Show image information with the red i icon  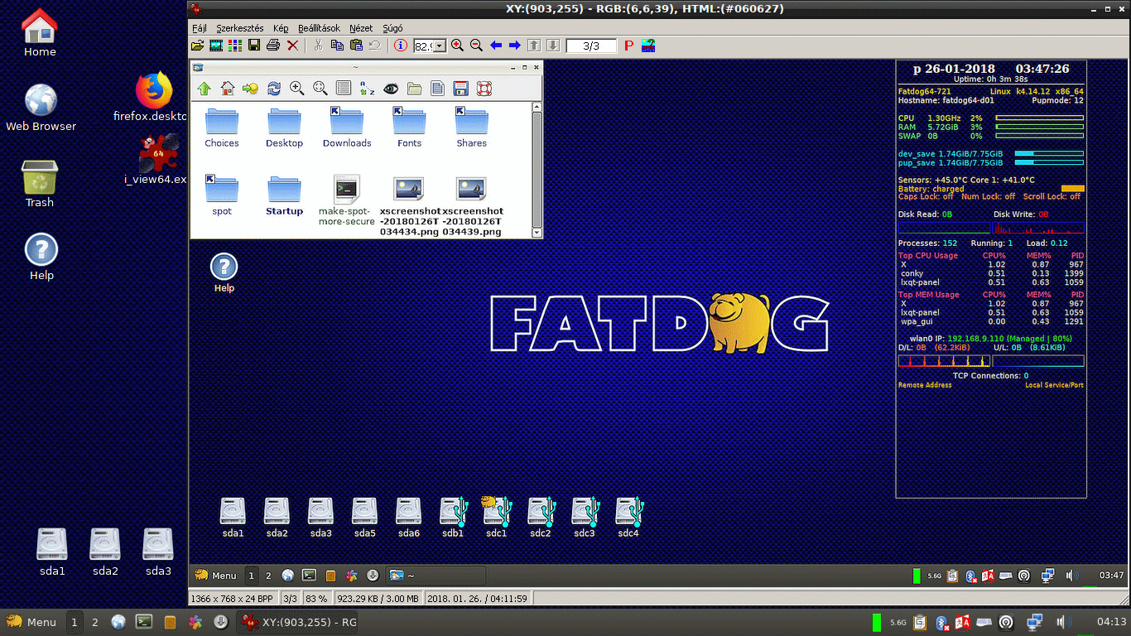401,46
